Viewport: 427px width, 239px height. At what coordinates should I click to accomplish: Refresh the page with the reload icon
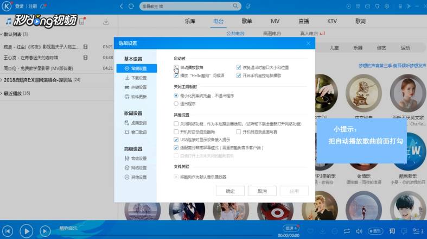(131, 6)
